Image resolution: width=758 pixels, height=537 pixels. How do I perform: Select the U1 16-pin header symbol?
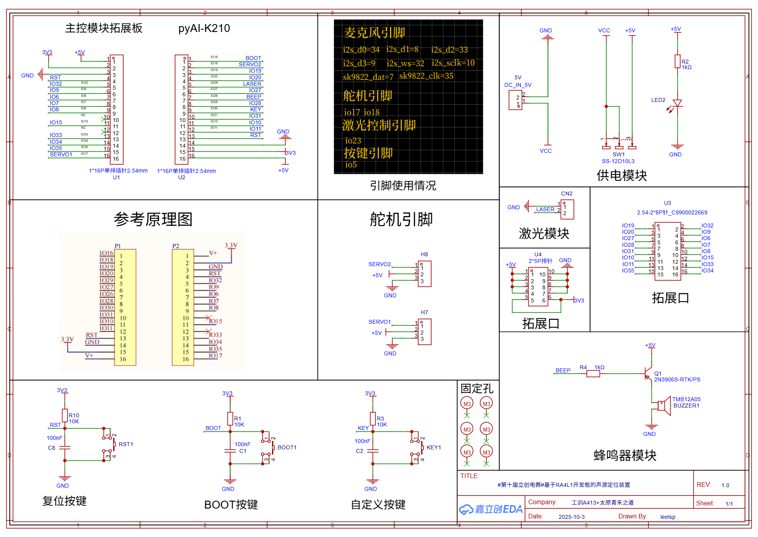116,109
